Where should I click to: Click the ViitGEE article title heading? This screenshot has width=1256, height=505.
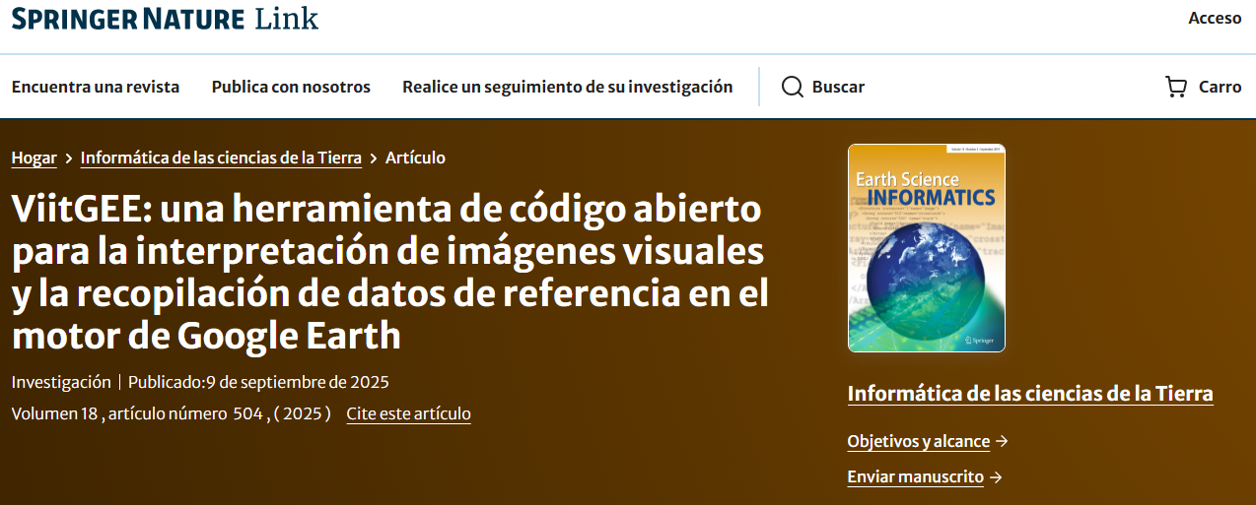coord(389,273)
